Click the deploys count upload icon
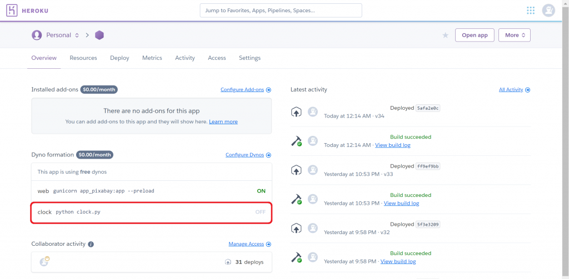The image size is (569, 279). click(x=228, y=262)
